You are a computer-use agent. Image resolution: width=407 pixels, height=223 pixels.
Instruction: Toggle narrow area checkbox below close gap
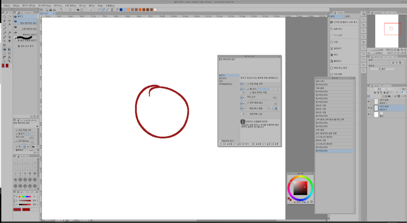click(x=251, y=92)
